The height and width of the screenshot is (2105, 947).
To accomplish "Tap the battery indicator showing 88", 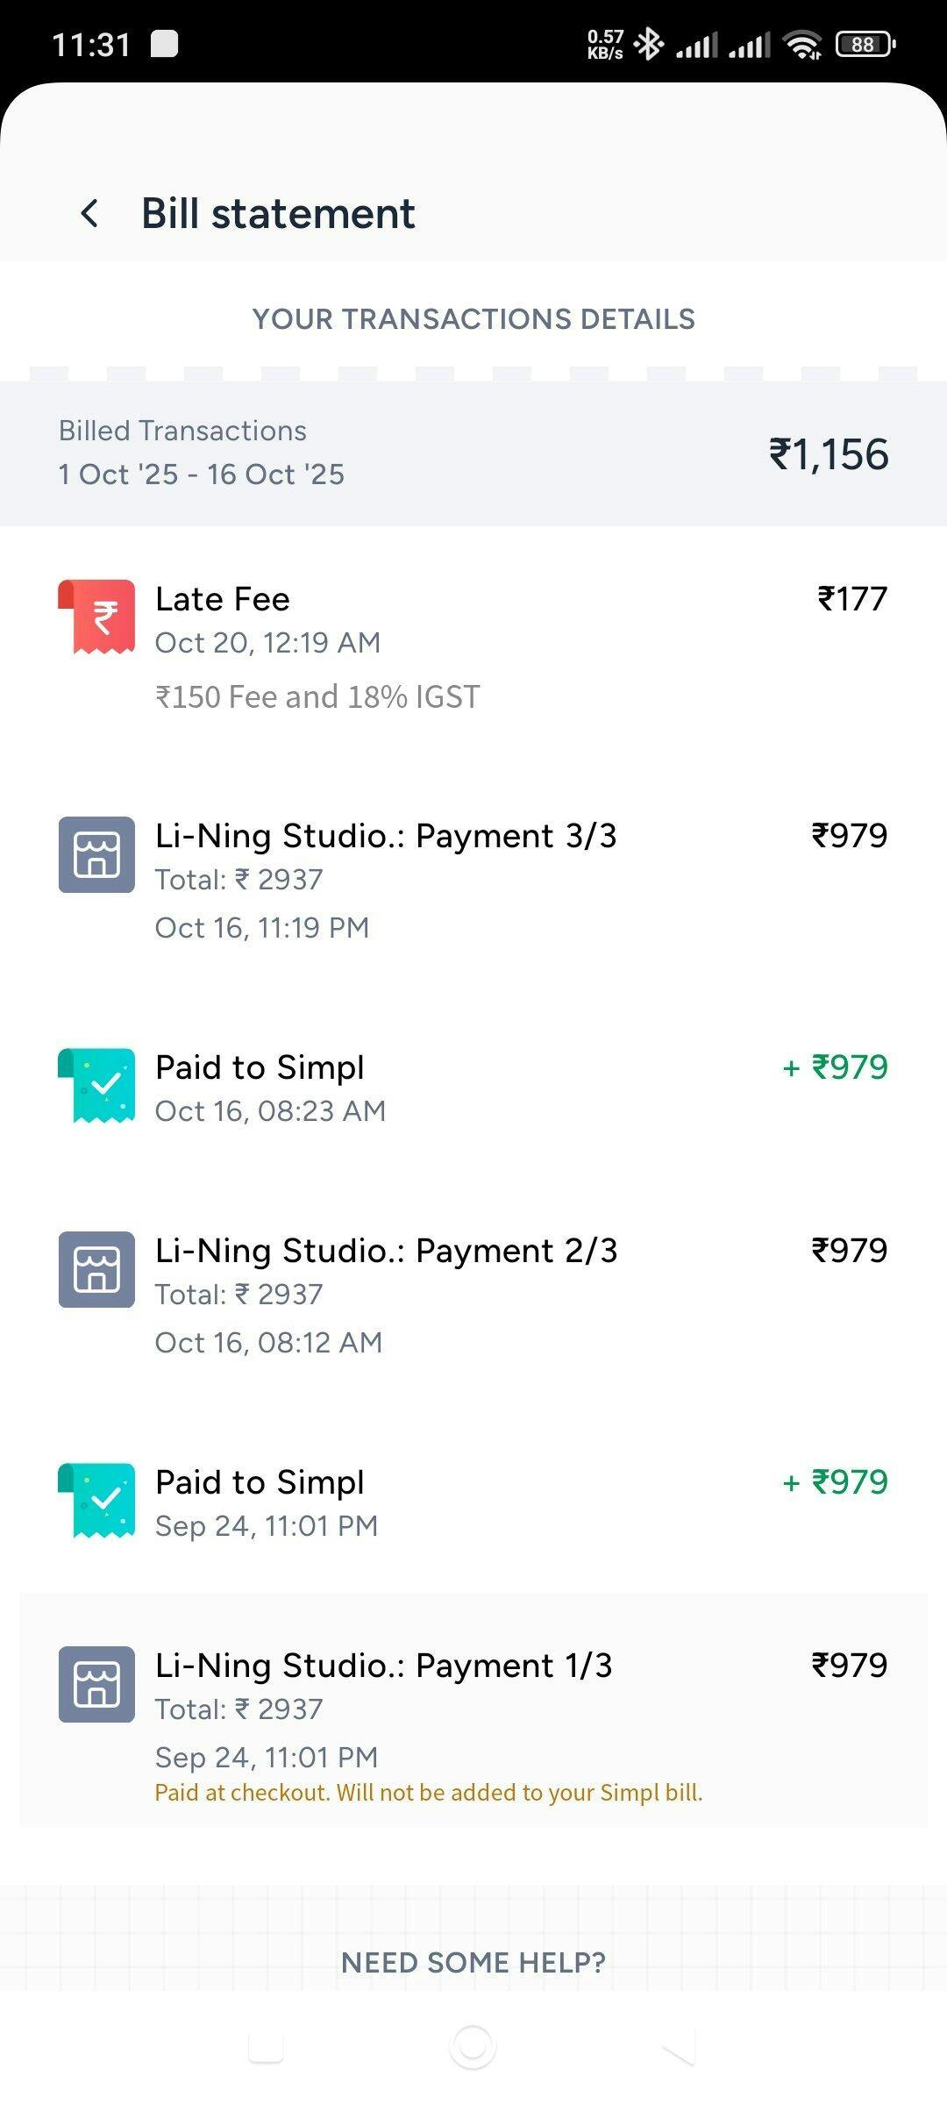I will 865,44.
